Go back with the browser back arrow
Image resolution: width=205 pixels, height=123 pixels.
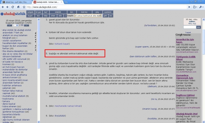point(3,7)
